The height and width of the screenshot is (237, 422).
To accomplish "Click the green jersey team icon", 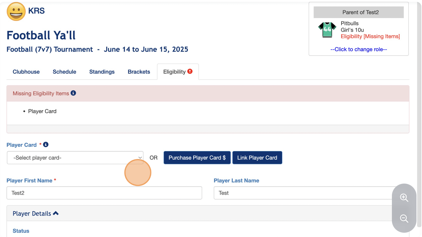I will tap(327, 29).
